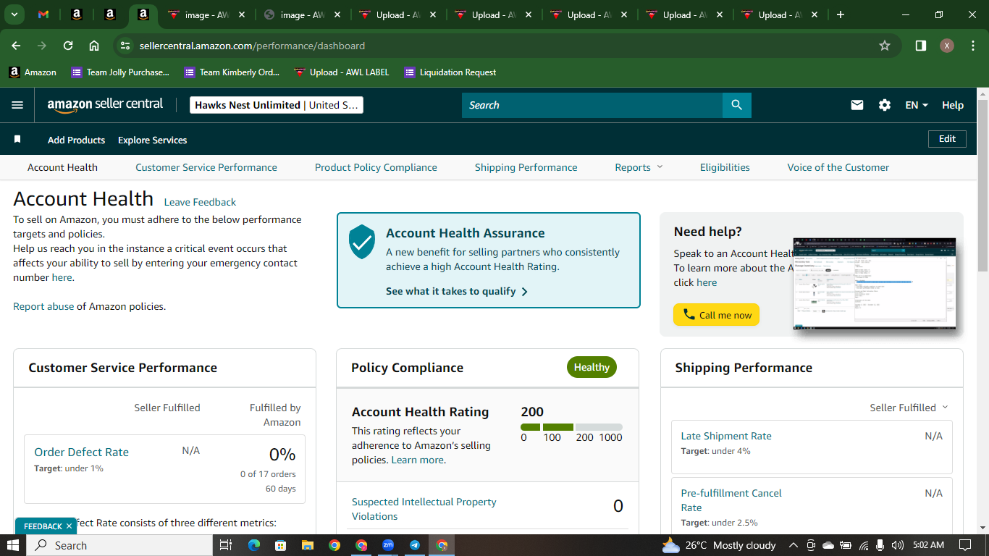Screen dimensions: 989x556
Task: Expand the Reports menu
Action: pos(639,167)
